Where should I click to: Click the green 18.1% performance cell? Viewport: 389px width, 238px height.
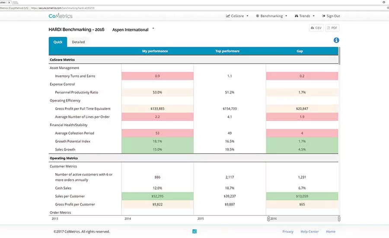pos(157,141)
